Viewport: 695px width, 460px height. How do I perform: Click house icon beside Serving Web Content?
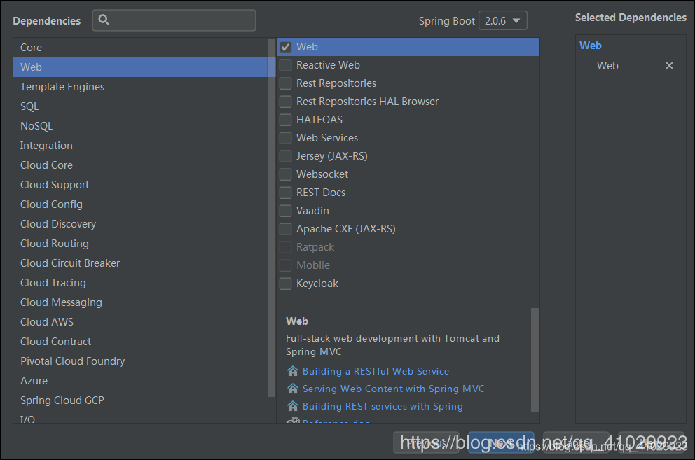[x=293, y=389]
